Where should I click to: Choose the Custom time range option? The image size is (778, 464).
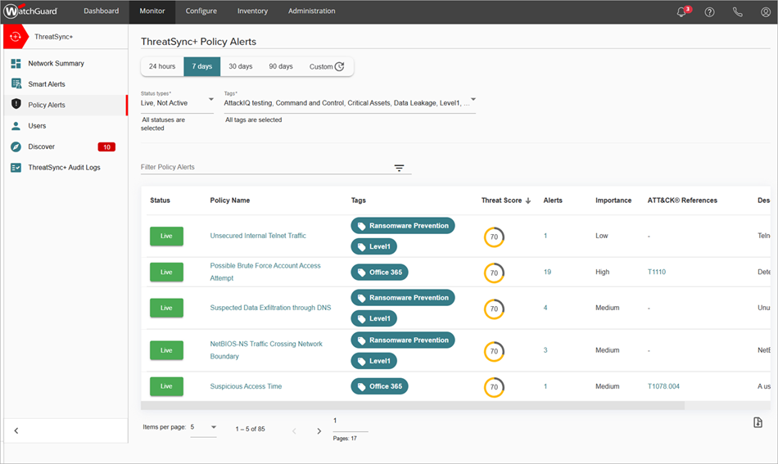[326, 66]
